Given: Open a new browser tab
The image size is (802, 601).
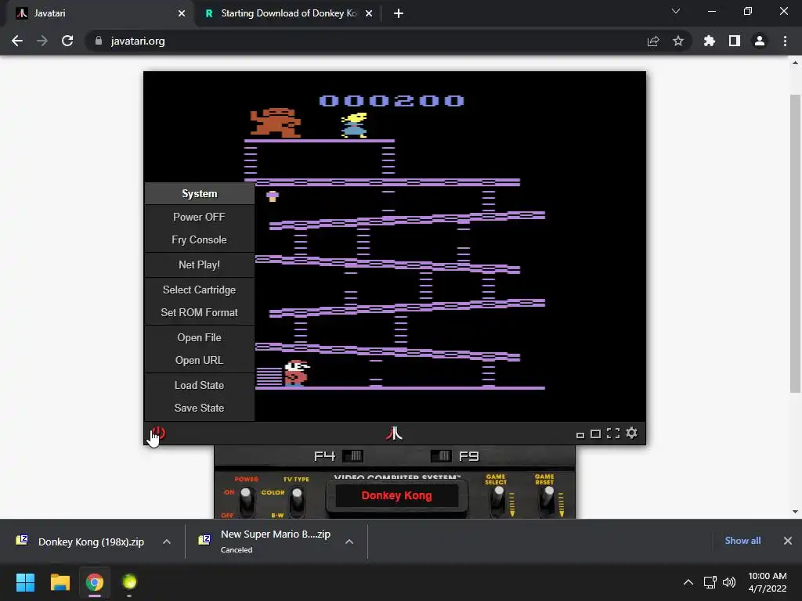Looking at the screenshot, I should tap(399, 13).
